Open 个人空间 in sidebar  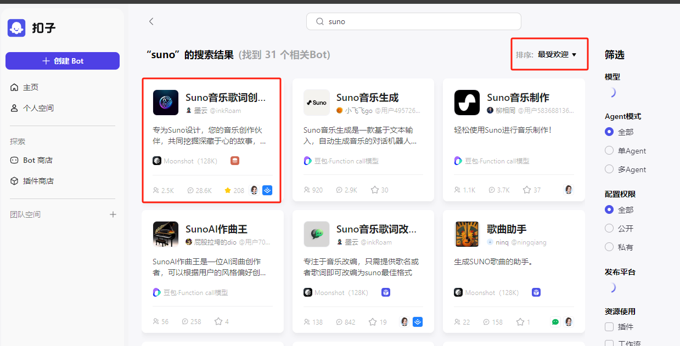pos(32,108)
